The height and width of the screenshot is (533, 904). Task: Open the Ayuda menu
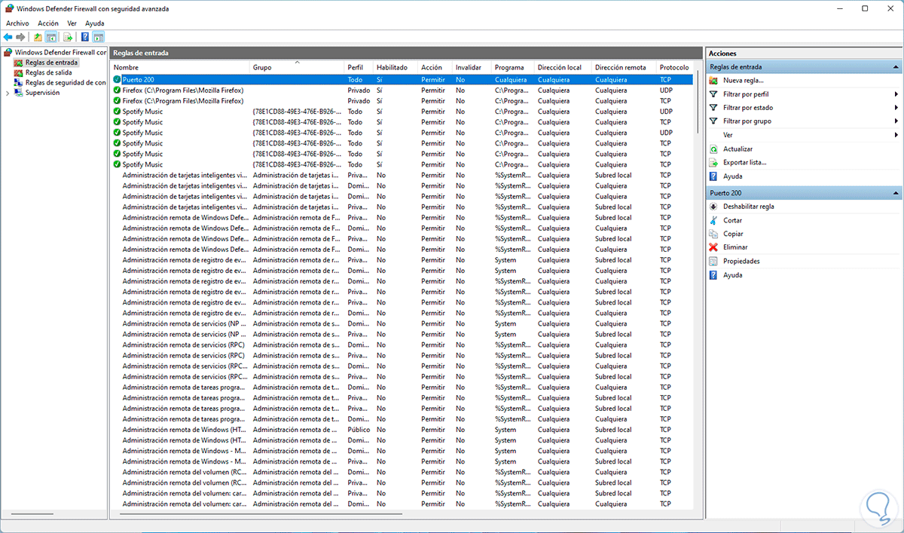pyautogui.click(x=95, y=23)
